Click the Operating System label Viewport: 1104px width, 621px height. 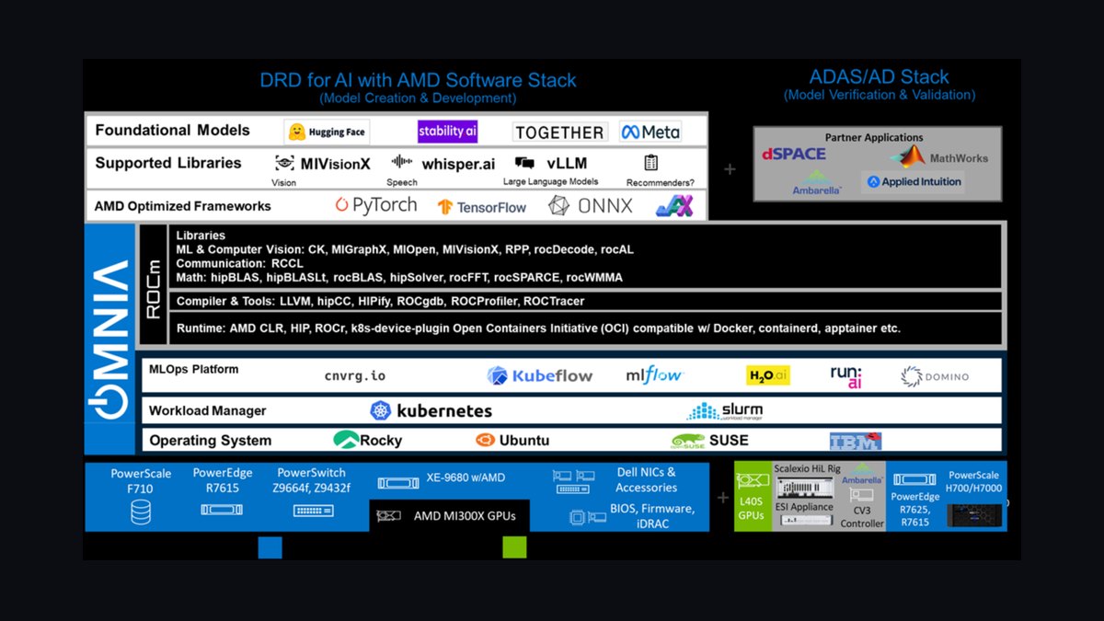[211, 441]
